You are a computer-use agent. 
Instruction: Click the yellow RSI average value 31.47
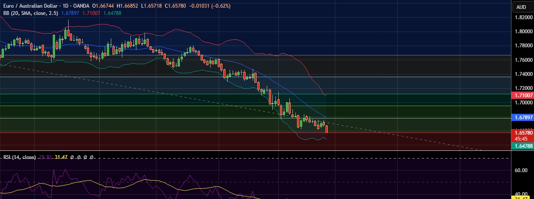[x=62, y=157]
